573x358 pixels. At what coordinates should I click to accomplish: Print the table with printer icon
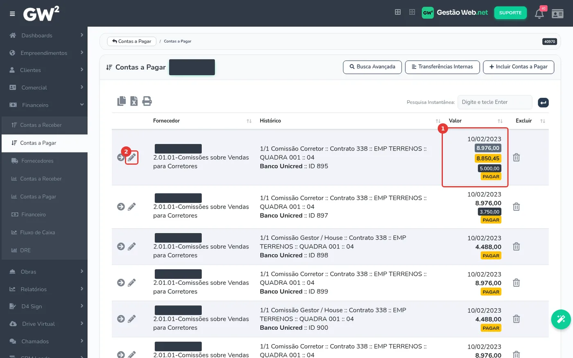(147, 101)
